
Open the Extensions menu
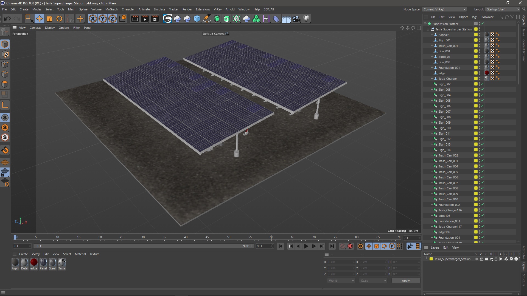tap(203, 9)
